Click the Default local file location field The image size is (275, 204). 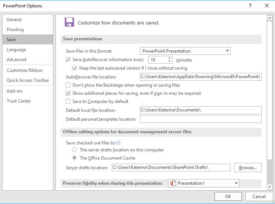point(201,110)
